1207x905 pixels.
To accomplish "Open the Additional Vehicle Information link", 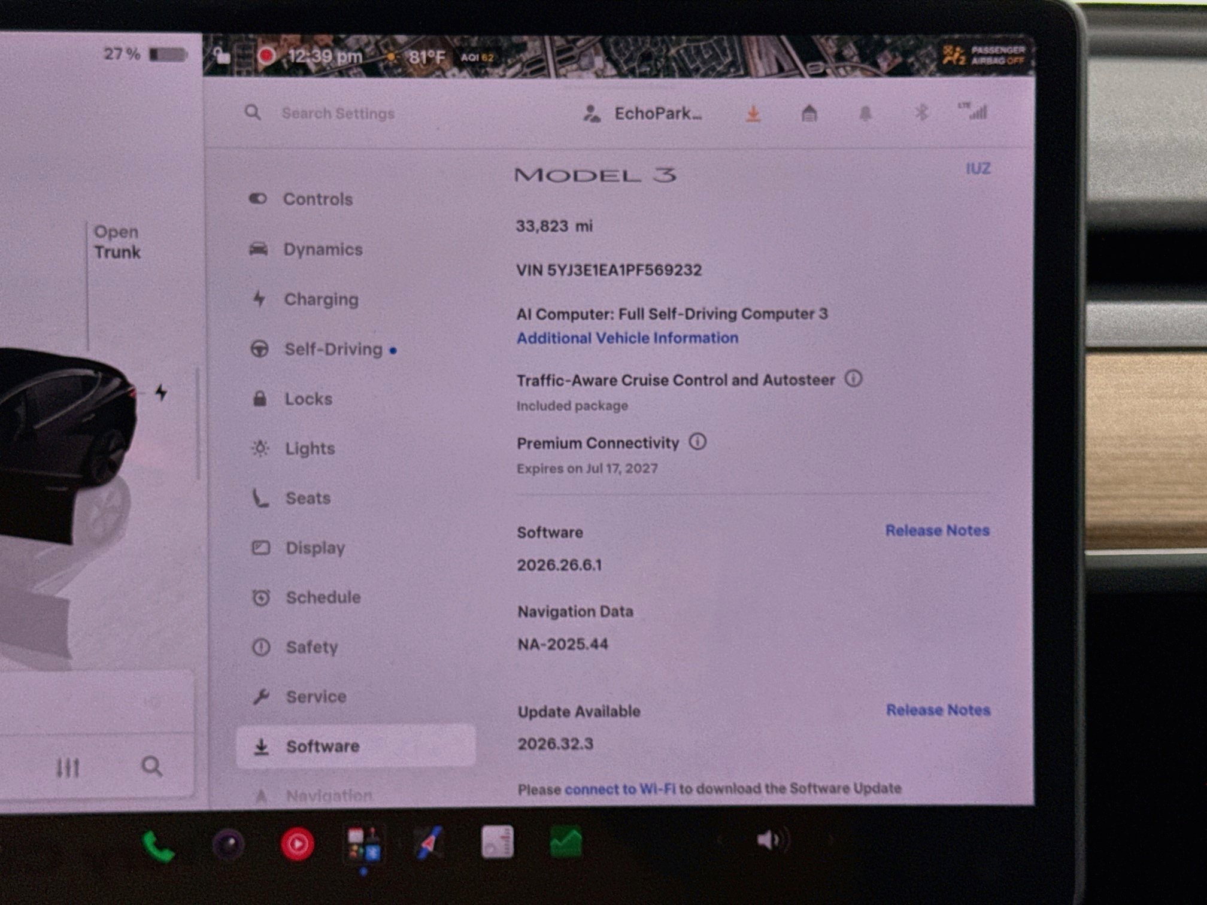I will (x=627, y=338).
